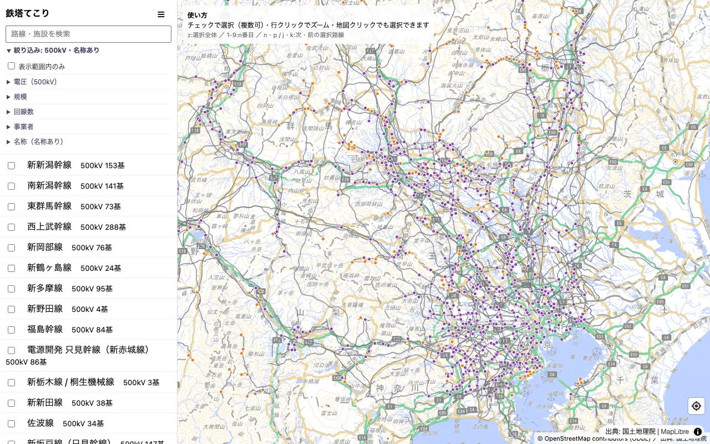Check the 東群馬幹線 route checkbox
The height and width of the screenshot is (444, 710).
pyautogui.click(x=11, y=206)
